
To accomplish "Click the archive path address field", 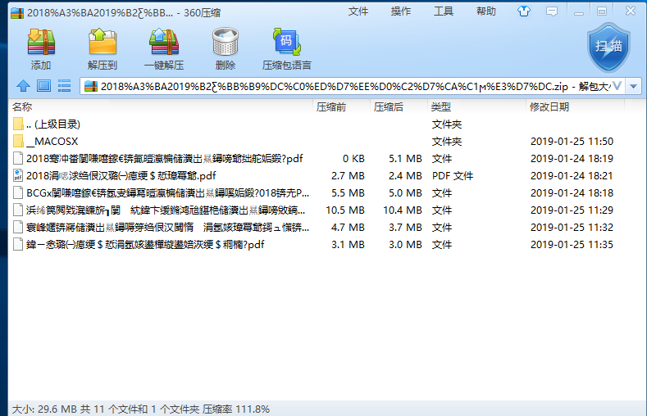I will pos(353,87).
